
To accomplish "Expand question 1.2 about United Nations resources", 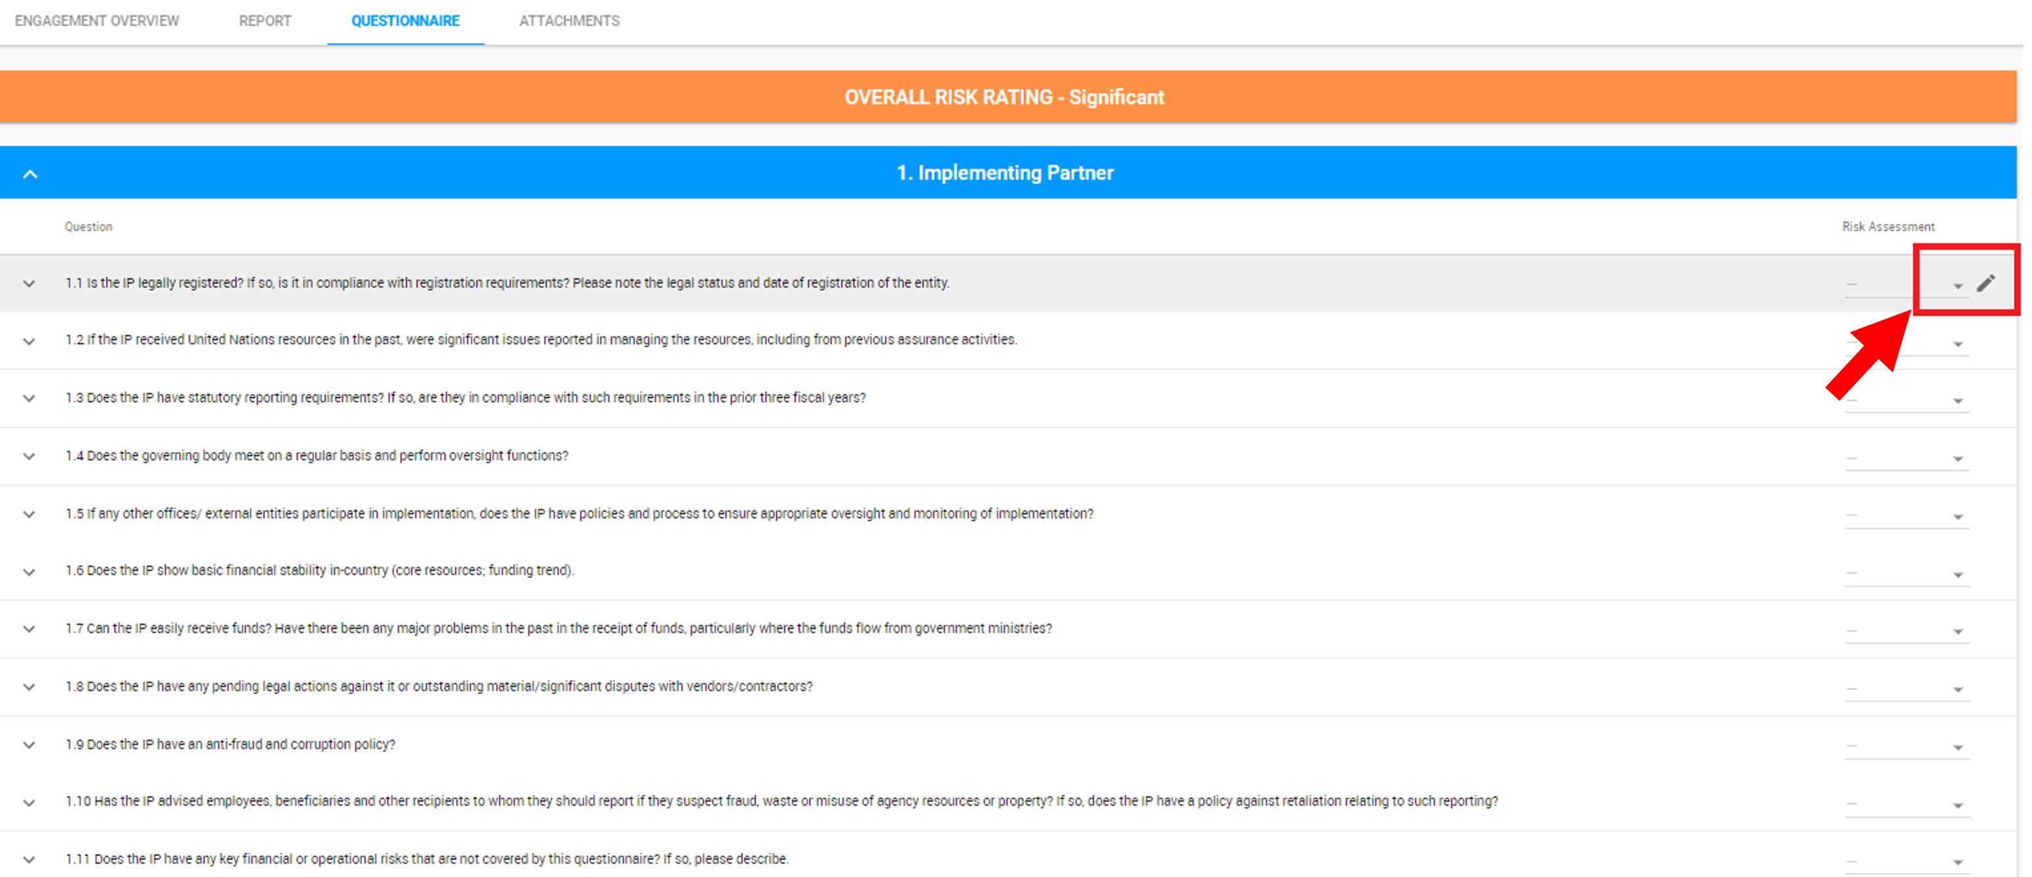I will click(29, 341).
